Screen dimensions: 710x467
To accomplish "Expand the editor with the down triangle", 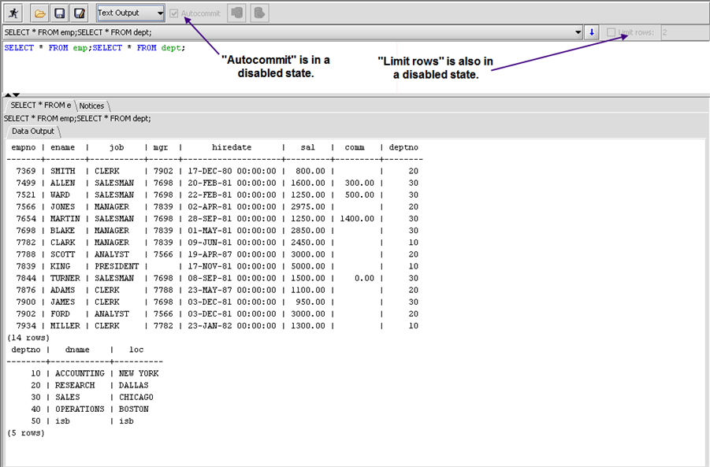I will [17, 95].
